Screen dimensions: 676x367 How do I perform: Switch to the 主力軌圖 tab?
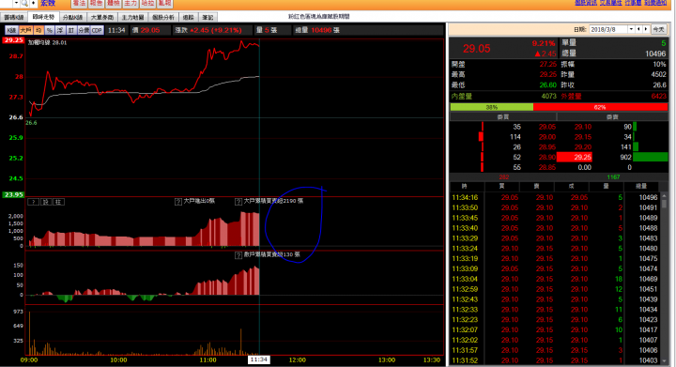132,17
